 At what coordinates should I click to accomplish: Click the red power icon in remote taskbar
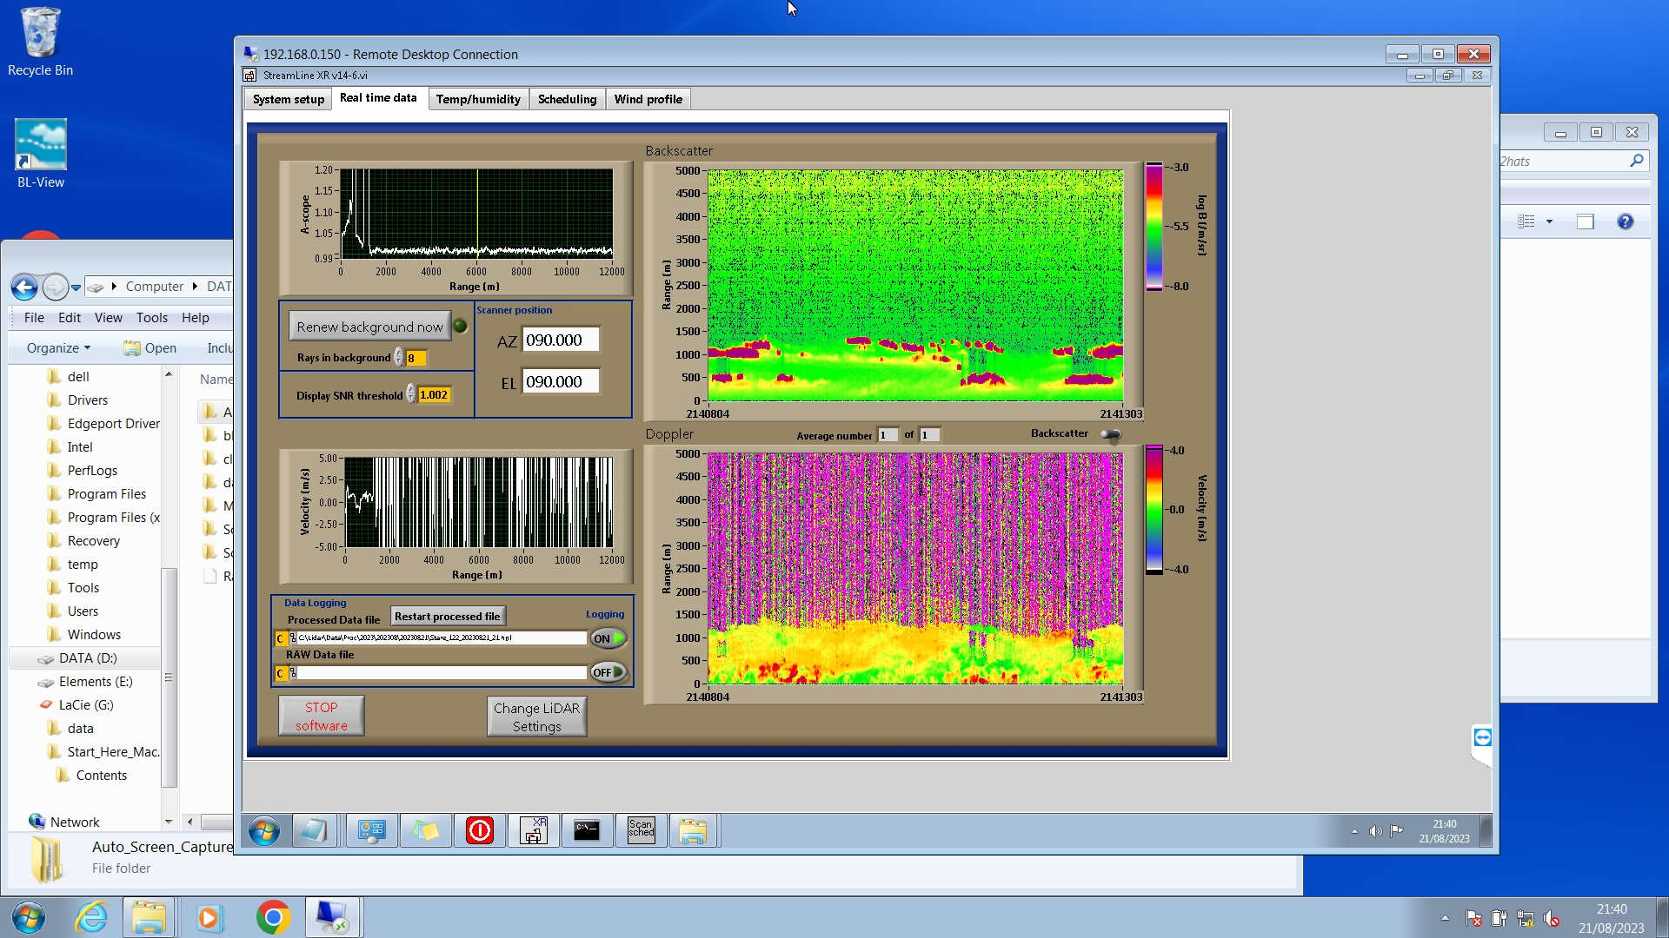pos(479,831)
